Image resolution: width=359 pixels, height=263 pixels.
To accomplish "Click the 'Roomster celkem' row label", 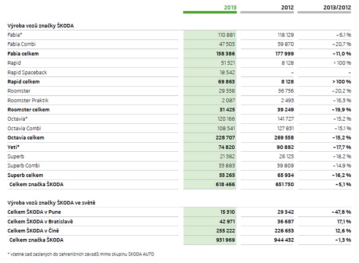I will click(x=28, y=110).
